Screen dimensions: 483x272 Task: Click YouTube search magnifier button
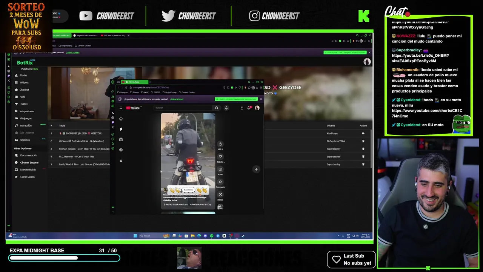point(217,108)
